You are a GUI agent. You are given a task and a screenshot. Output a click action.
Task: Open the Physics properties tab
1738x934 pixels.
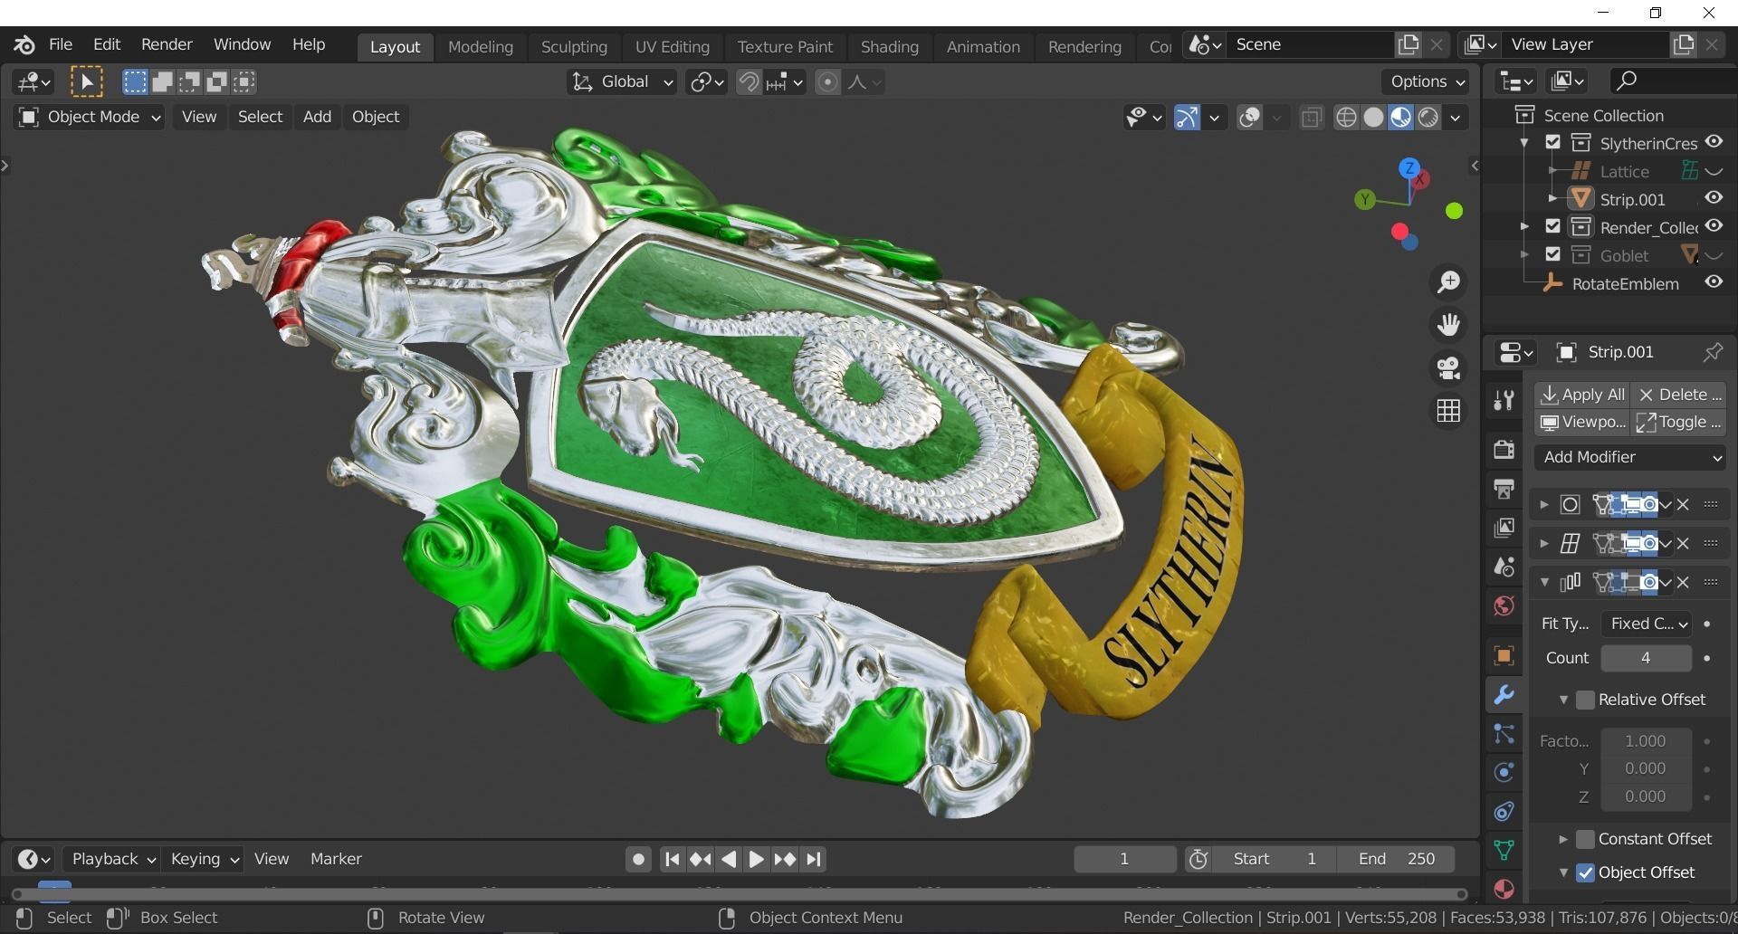[1504, 773]
